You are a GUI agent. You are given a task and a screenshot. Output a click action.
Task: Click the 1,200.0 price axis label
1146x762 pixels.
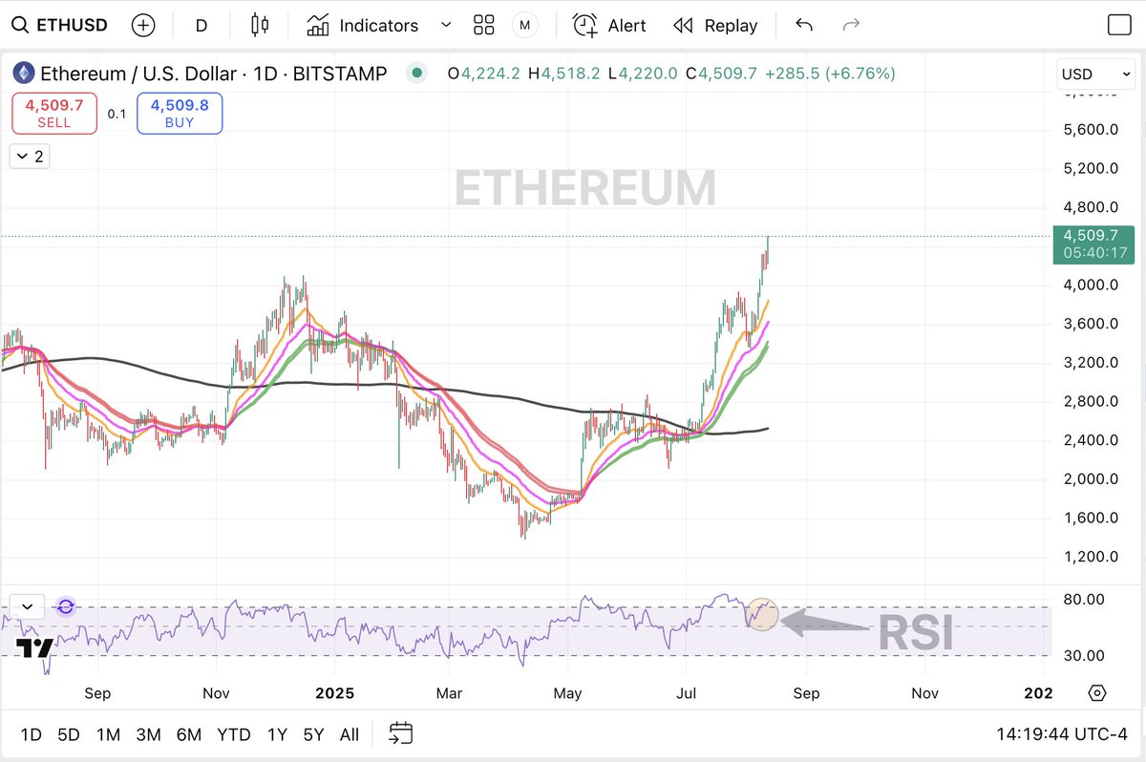coord(1091,557)
